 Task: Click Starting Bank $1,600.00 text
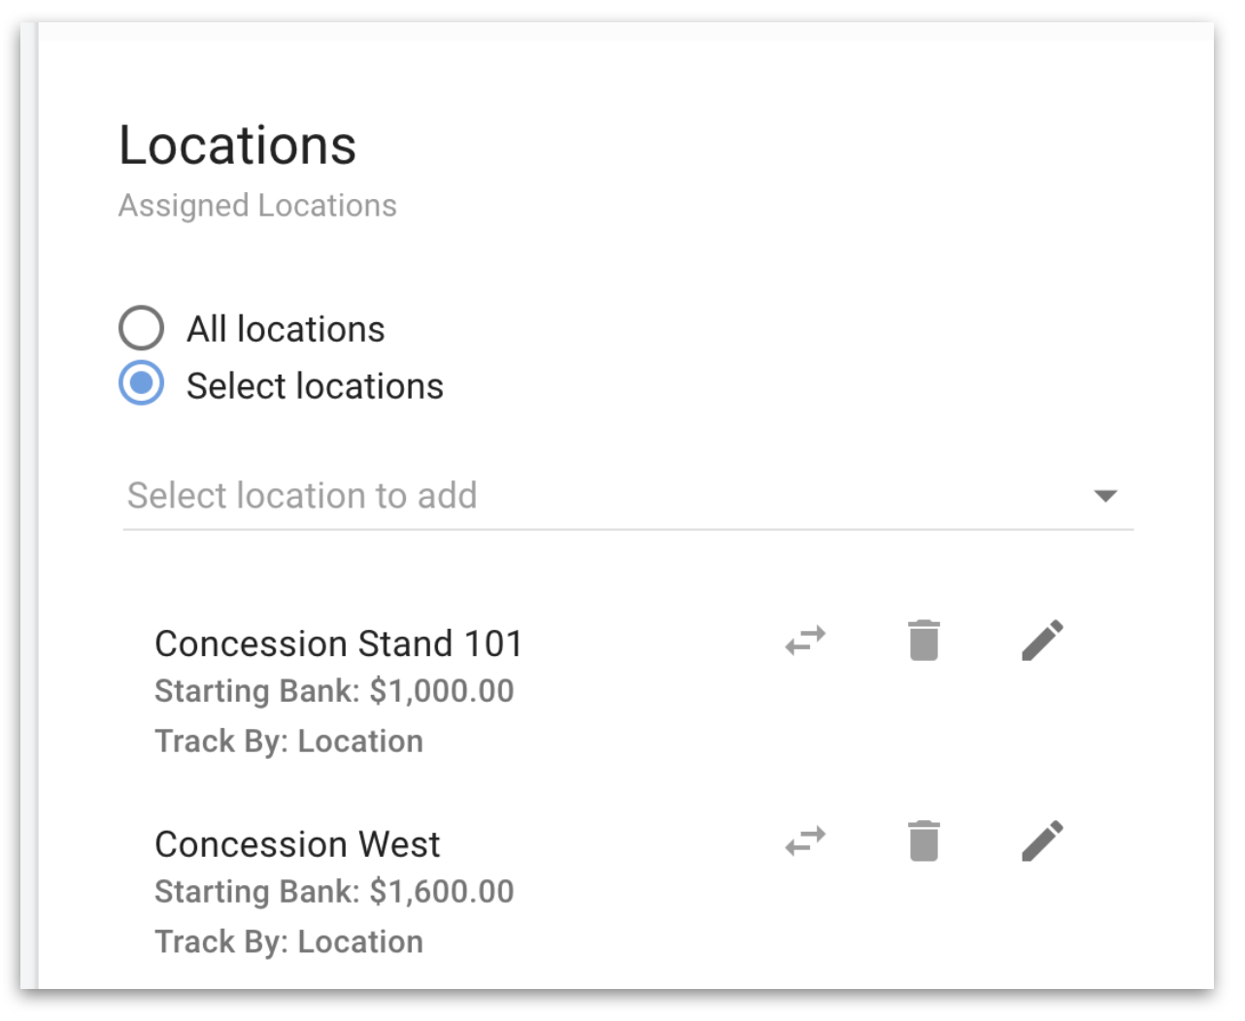click(334, 892)
